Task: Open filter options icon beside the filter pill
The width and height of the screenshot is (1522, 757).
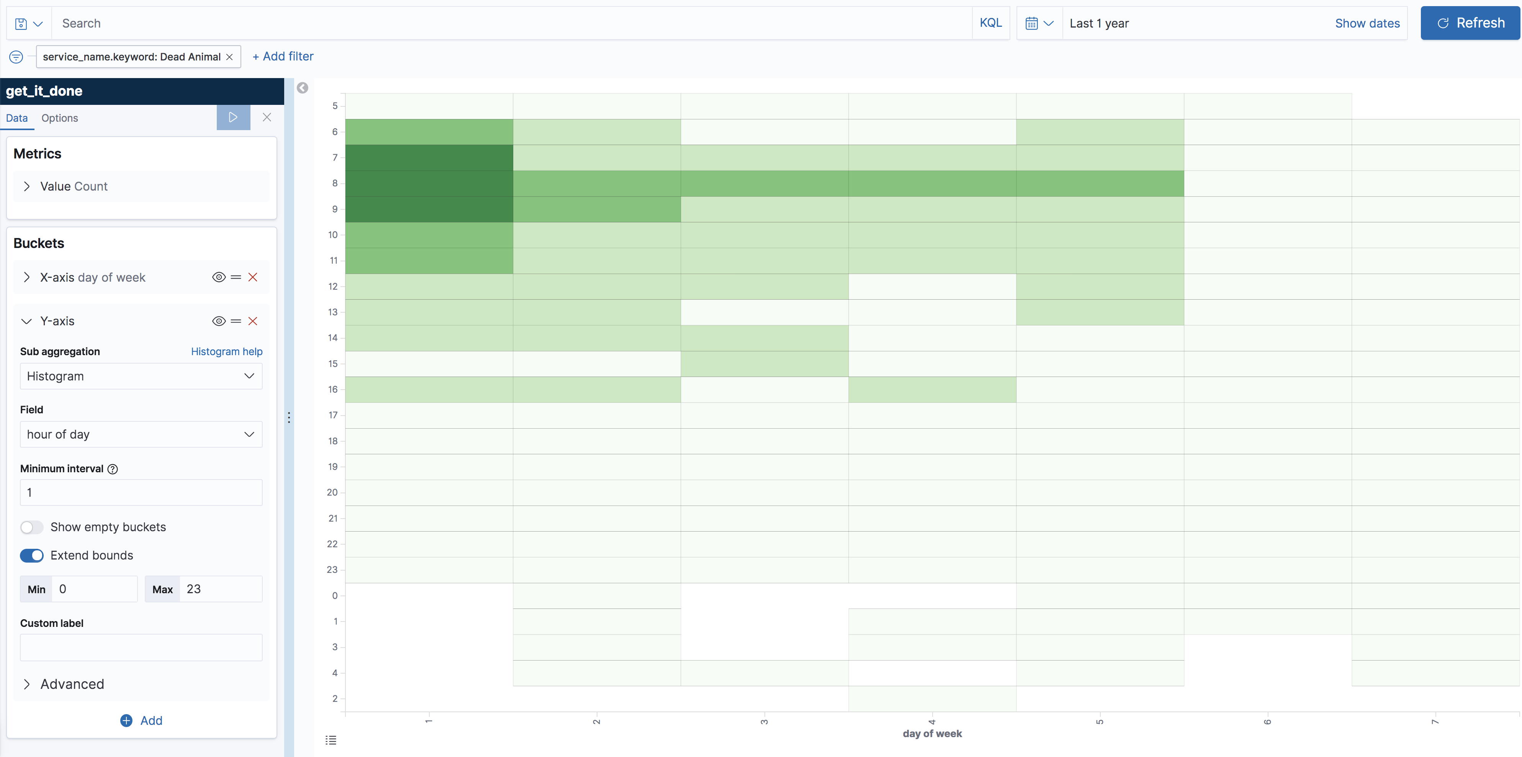Action: pos(16,57)
